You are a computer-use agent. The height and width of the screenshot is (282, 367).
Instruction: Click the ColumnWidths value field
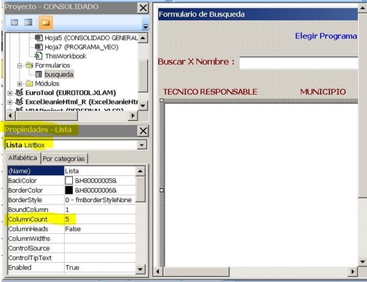click(100, 239)
